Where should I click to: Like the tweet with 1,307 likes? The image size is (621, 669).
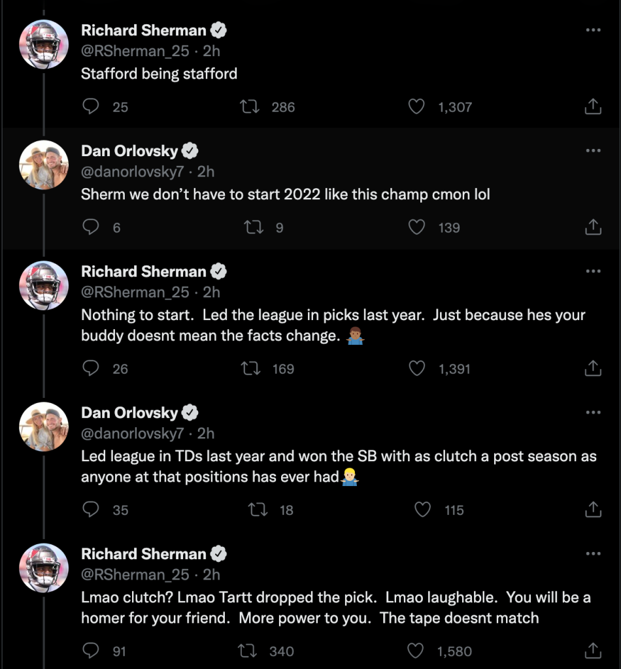416,106
